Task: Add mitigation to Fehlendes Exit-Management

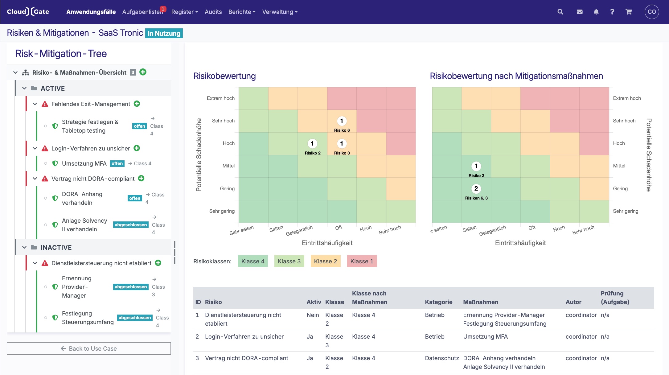Action: point(137,104)
